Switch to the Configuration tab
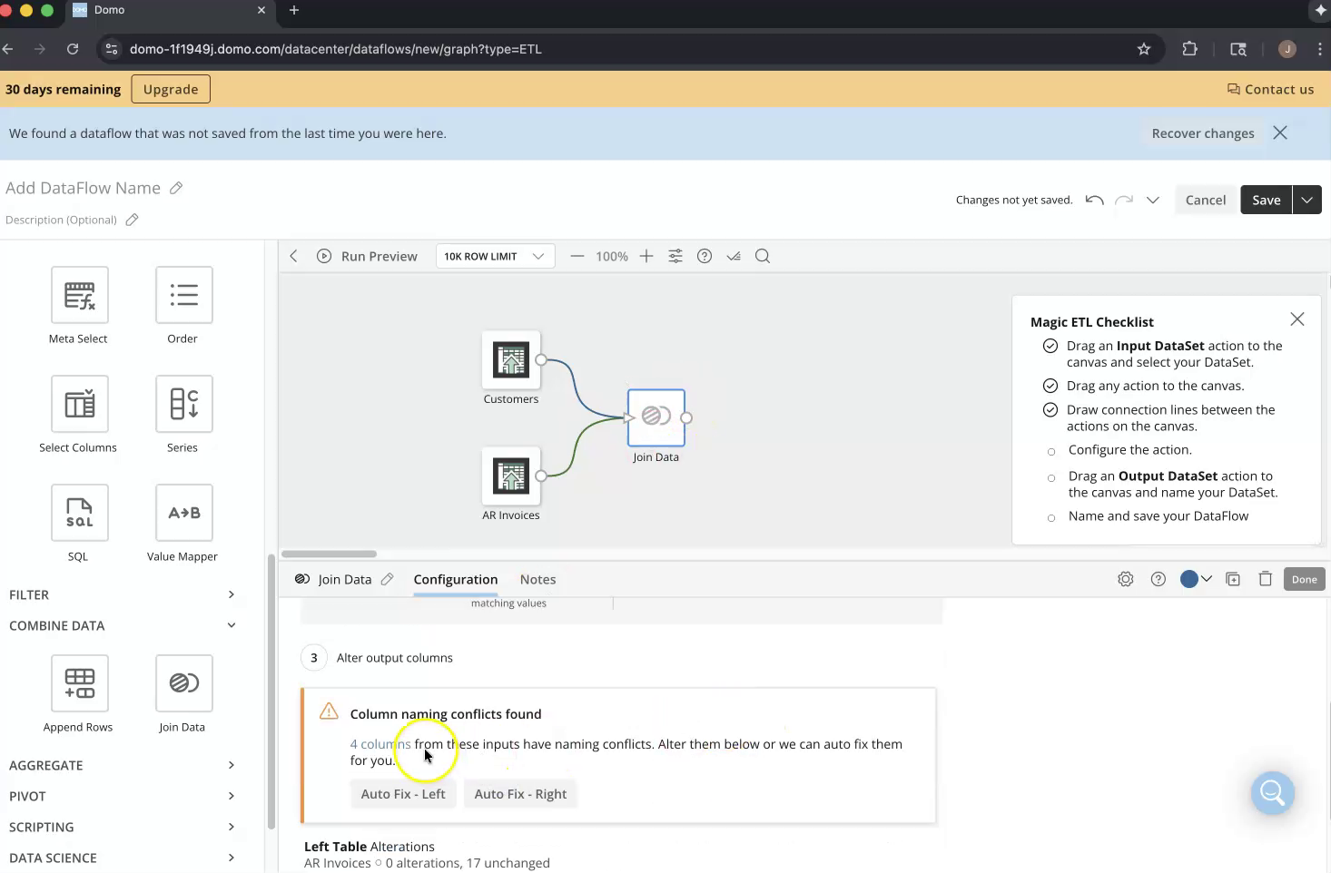 [456, 579]
